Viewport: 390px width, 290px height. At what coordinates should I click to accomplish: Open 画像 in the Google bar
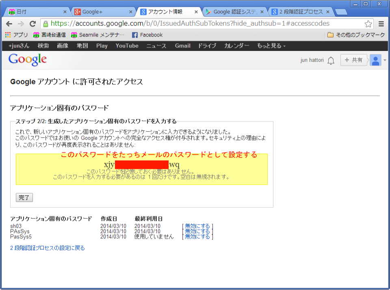click(63, 46)
